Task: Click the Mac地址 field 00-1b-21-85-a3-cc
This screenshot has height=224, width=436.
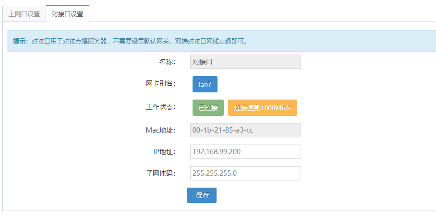Action: point(245,130)
